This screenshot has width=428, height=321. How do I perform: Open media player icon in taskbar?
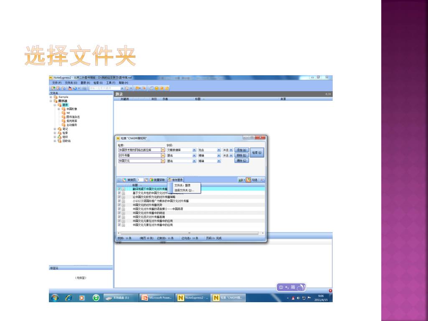(82, 298)
